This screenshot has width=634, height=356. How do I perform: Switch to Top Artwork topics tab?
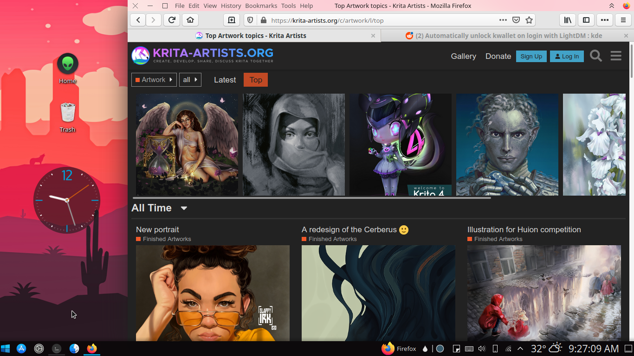pos(254,36)
